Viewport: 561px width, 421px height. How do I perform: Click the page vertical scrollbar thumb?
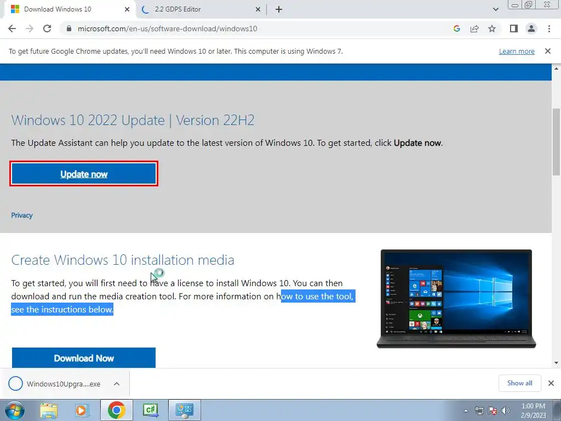(x=557, y=141)
